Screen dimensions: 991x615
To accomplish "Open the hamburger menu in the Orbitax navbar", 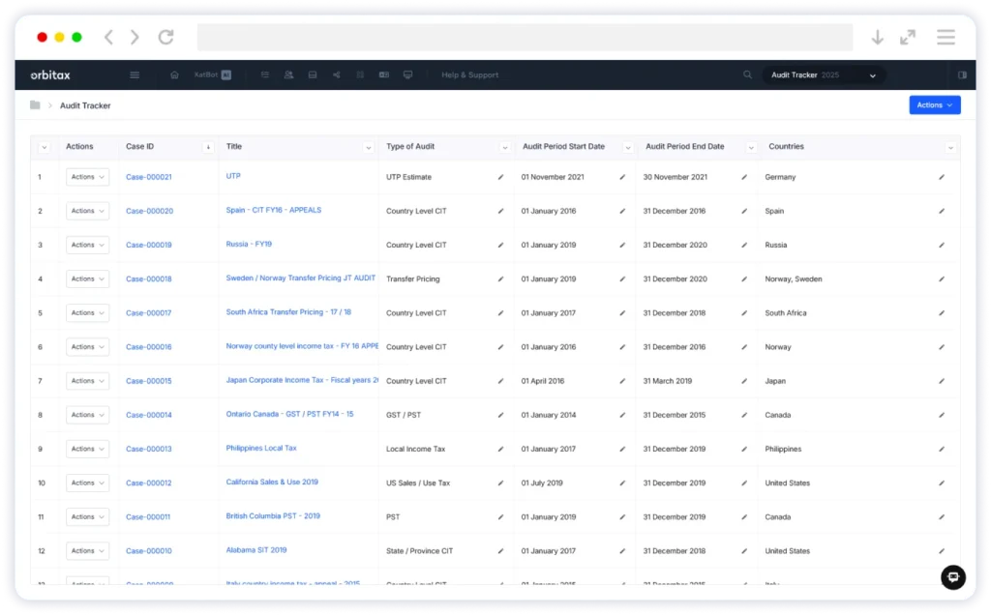I will pos(135,74).
